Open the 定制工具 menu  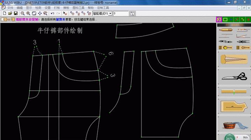pos(103,8)
